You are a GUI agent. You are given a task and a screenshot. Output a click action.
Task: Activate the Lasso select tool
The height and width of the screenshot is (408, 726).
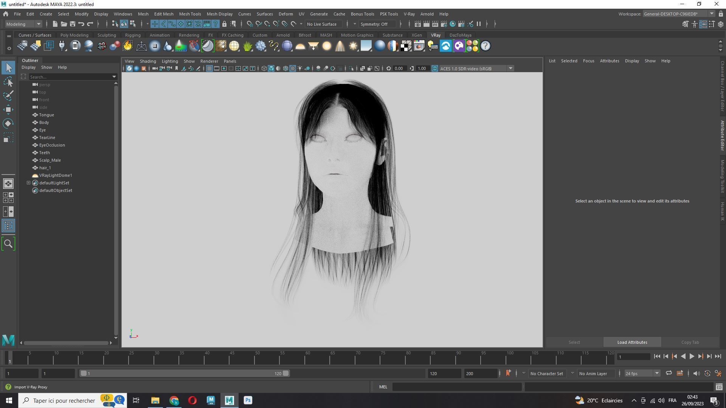(x=8, y=82)
